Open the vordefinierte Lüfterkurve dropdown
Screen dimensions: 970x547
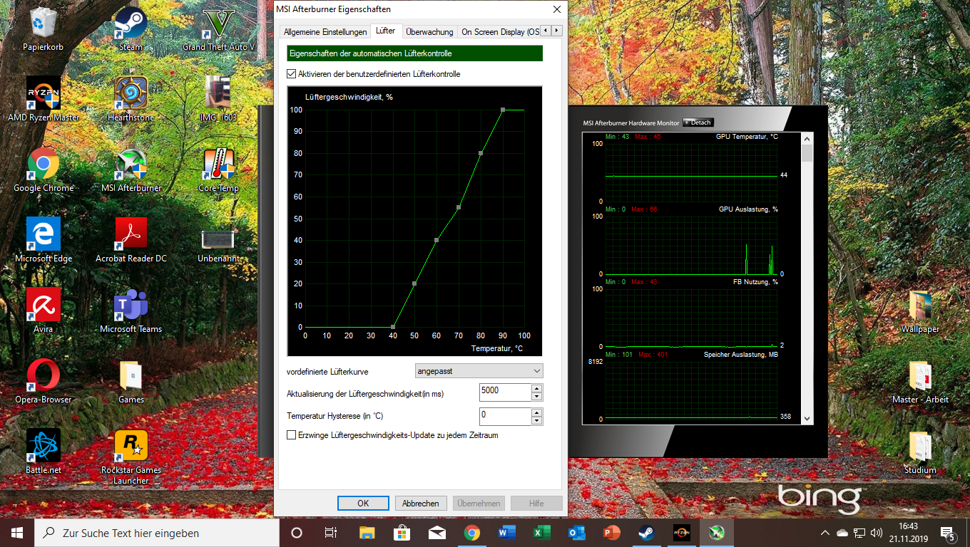[479, 371]
